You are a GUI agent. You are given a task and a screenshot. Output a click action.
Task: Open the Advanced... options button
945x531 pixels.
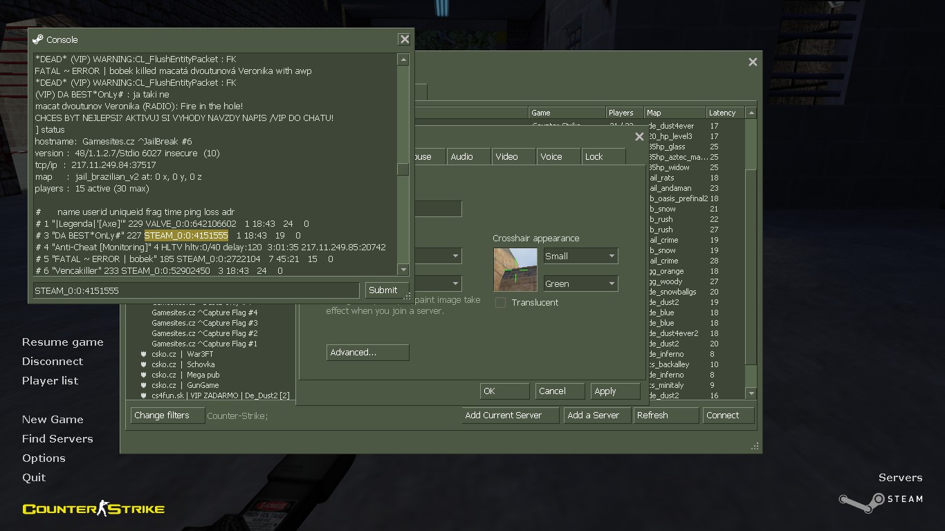[367, 353]
